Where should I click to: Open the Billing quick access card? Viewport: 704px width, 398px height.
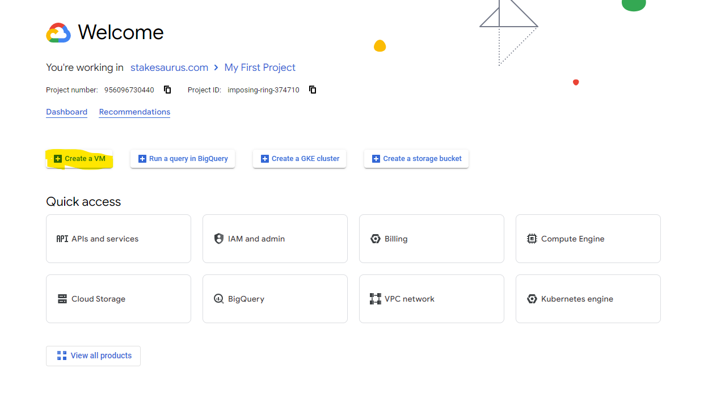(x=432, y=239)
